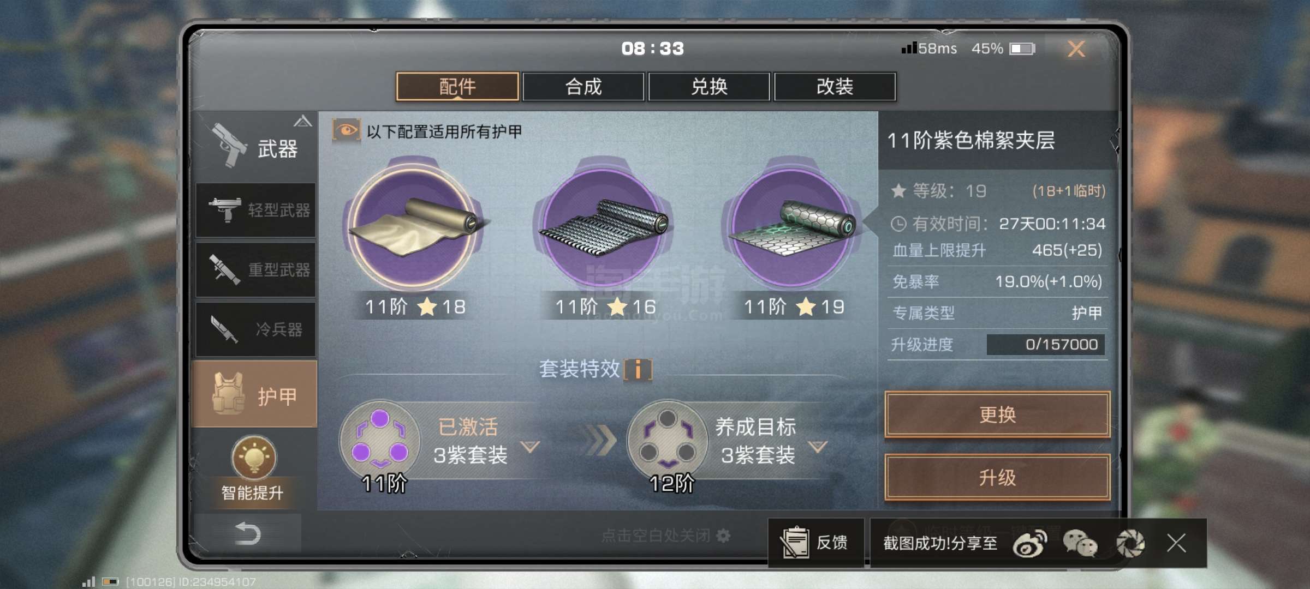The height and width of the screenshot is (589, 1310).
Task: Collapse the 武器 category expander arrow
Action: 303,121
